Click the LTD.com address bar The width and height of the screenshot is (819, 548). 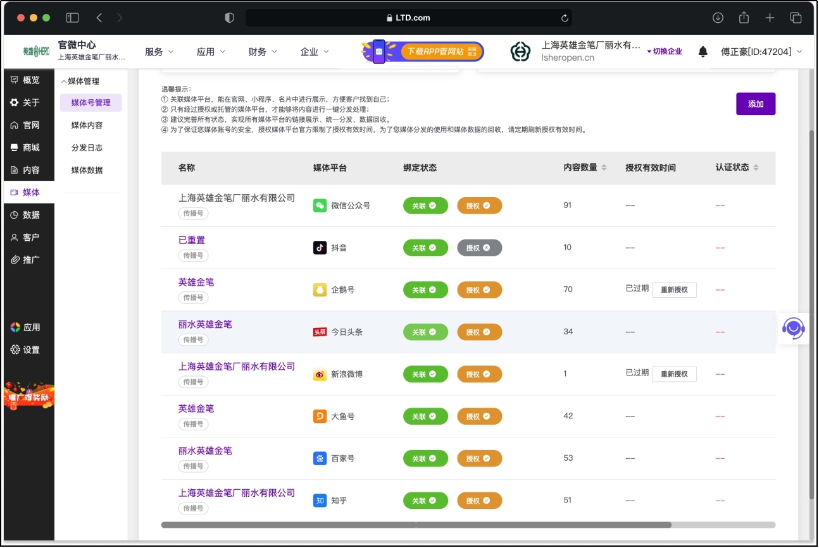408,18
